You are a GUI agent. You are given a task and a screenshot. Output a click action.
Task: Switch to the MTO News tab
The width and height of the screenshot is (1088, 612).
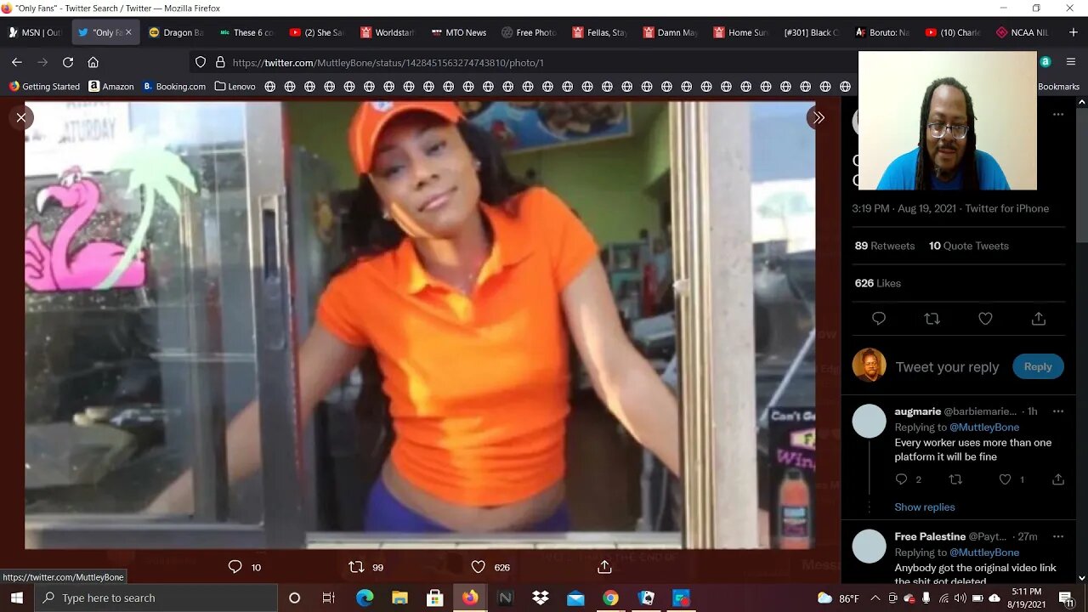(458, 32)
